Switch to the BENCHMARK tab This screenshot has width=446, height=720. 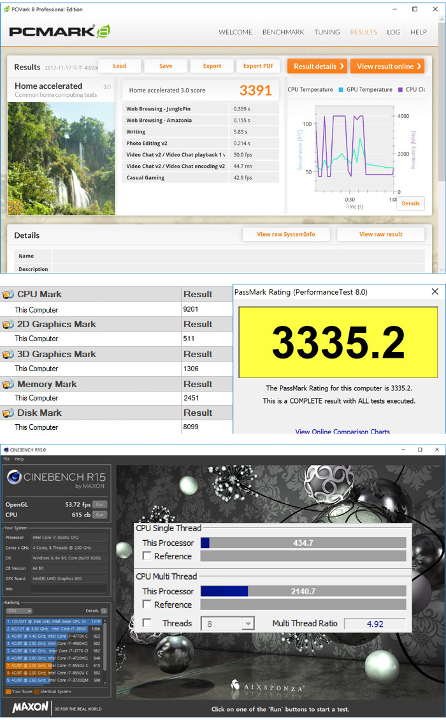pos(283,32)
